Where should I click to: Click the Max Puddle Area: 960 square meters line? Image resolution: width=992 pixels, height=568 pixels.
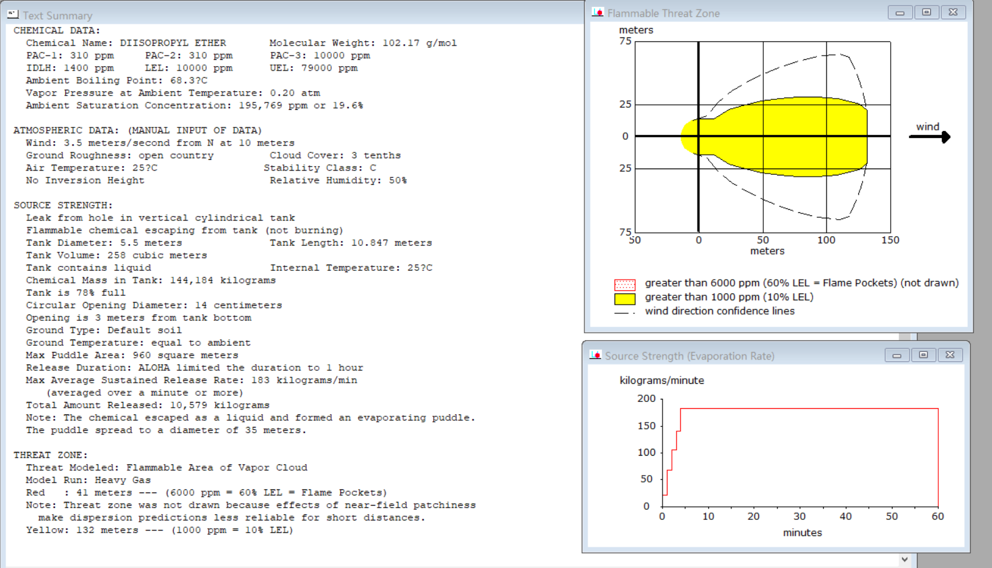(x=132, y=355)
